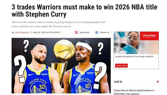Click the May 24, 2025 publish date

(x=47, y=33)
